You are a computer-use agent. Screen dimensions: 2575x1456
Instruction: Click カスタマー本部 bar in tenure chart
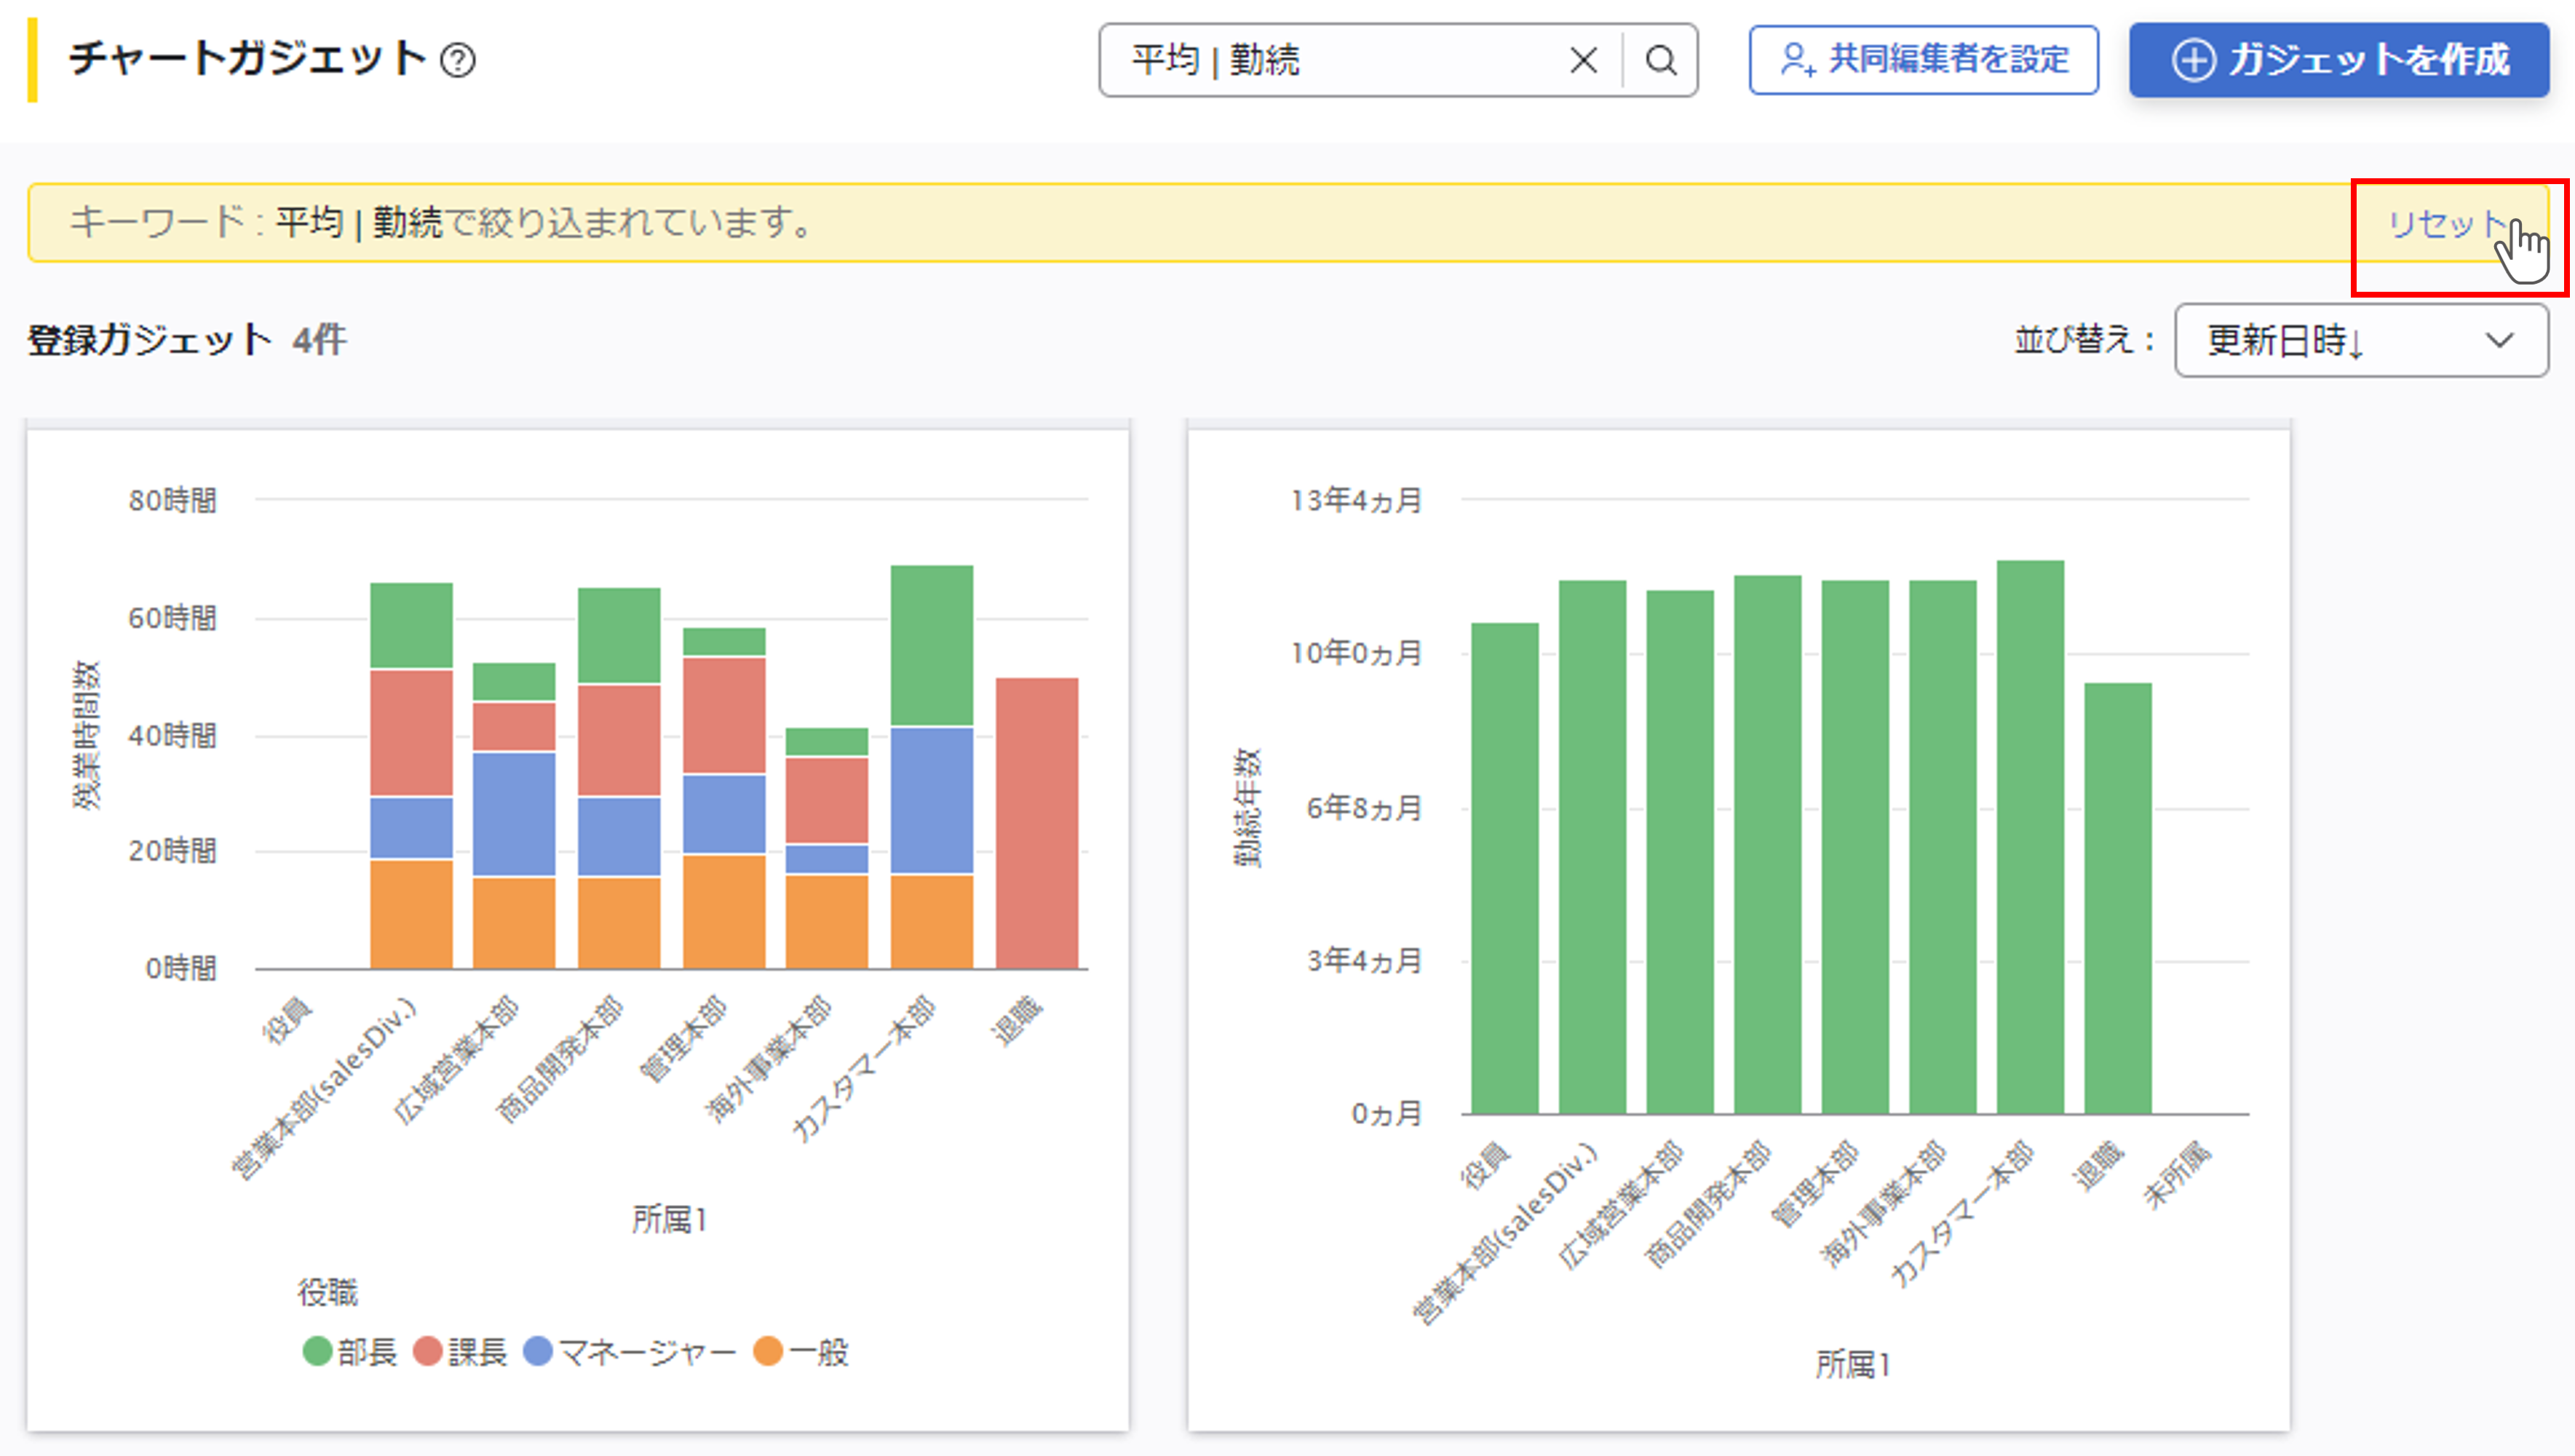(x=2030, y=836)
